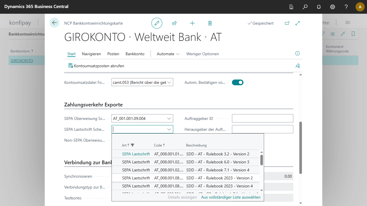367x206 pixels.
Task: Click the filter icon in Art column header
Action: pos(132,145)
